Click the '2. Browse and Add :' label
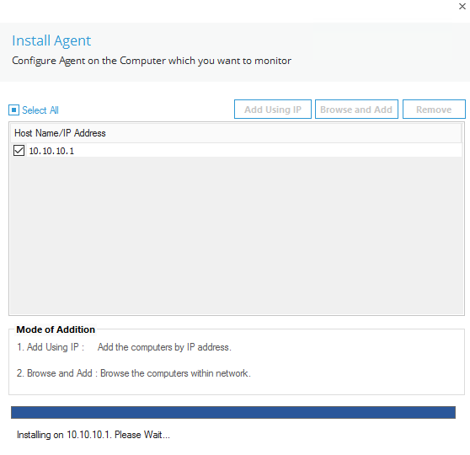Image resolution: width=470 pixels, height=455 pixels. [x=57, y=373]
